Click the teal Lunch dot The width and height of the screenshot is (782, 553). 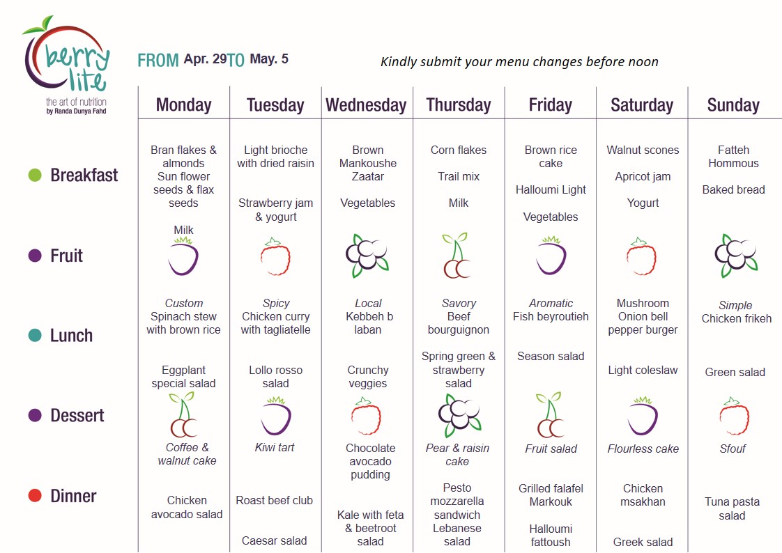(35, 335)
